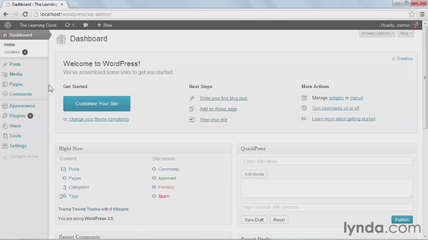Click the Posts pushpin icon in sidebar
The image size is (428, 240).
5,64
